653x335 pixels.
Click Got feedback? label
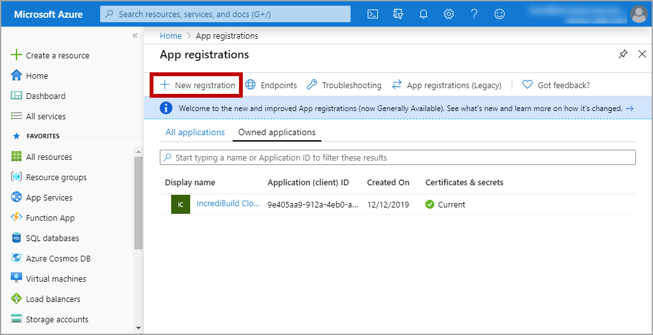coord(564,85)
